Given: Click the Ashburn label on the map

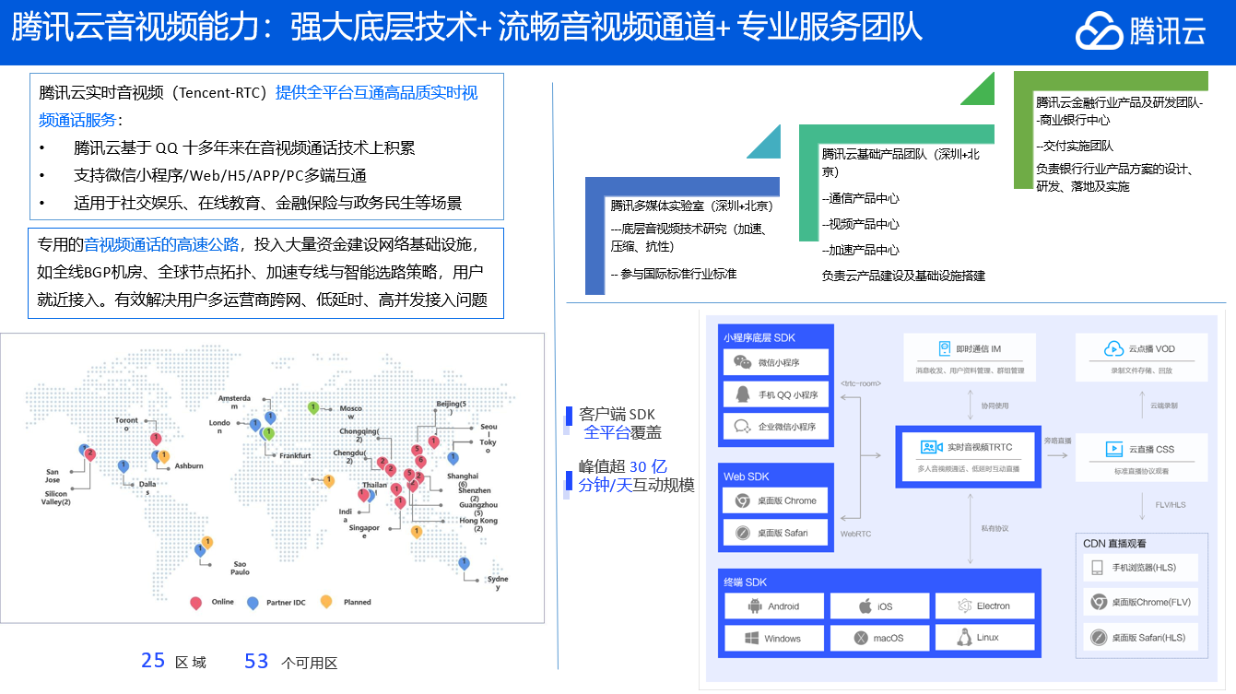Looking at the screenshot, I should click(x=189, y=465).
